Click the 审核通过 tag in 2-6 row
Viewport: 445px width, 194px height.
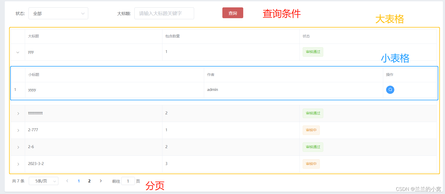click(313, 147)
